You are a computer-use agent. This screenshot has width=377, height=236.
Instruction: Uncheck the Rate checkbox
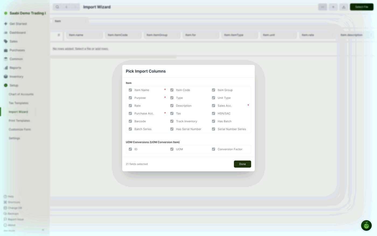(130, 106)
